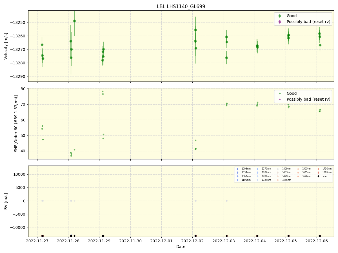Click the −13260 velocity tick label

click(18, 36)
